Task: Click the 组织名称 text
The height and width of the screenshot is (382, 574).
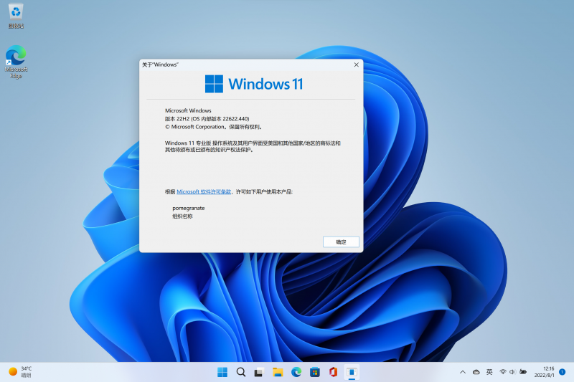Action: [182, 216]
